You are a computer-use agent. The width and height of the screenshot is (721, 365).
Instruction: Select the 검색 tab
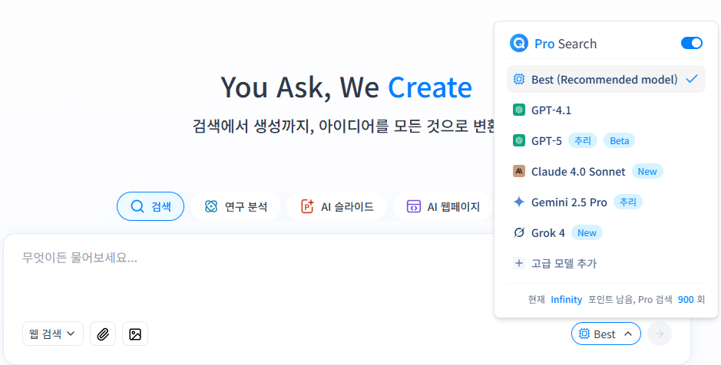[150, 206]
